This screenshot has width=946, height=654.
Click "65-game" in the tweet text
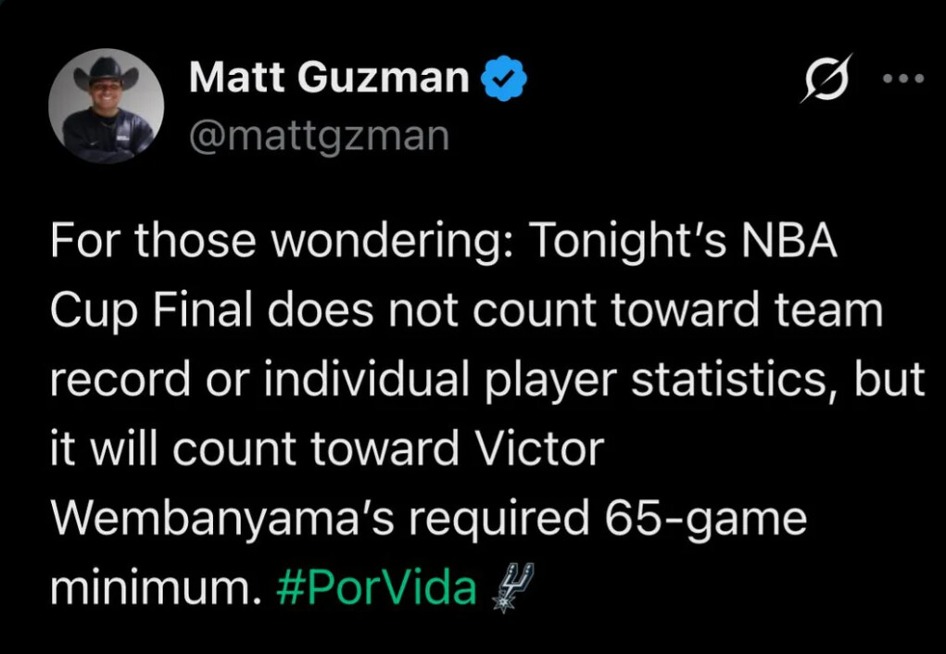(704, 519)
